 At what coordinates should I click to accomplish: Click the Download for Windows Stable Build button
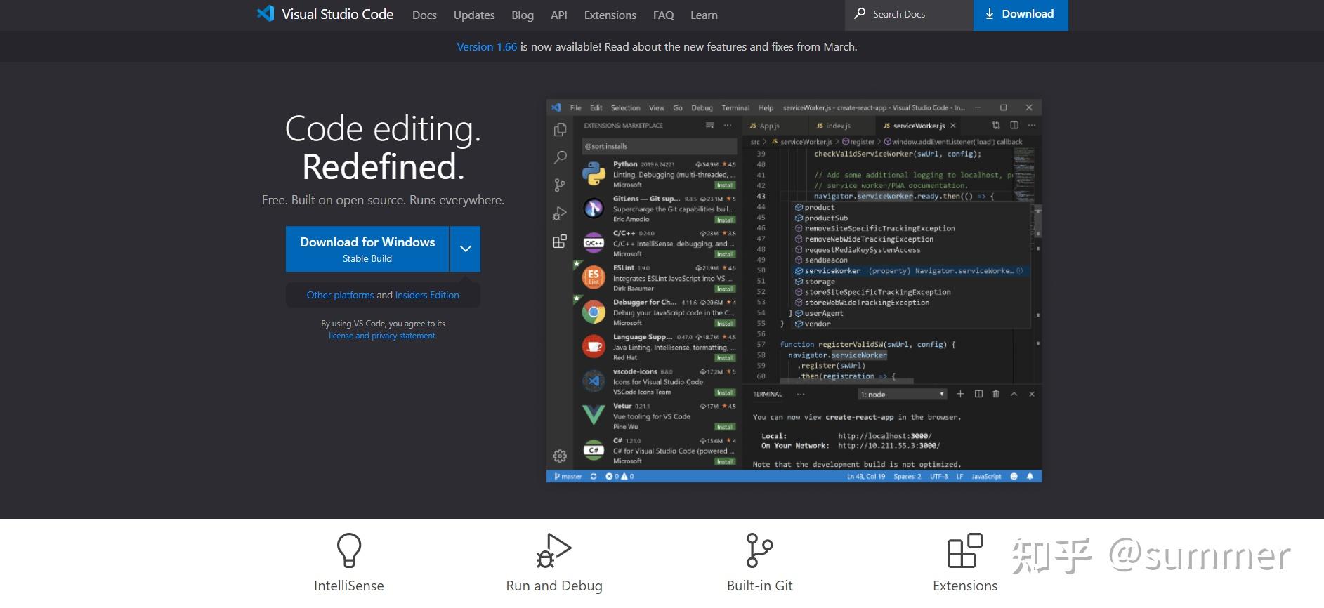click(367, 249)
